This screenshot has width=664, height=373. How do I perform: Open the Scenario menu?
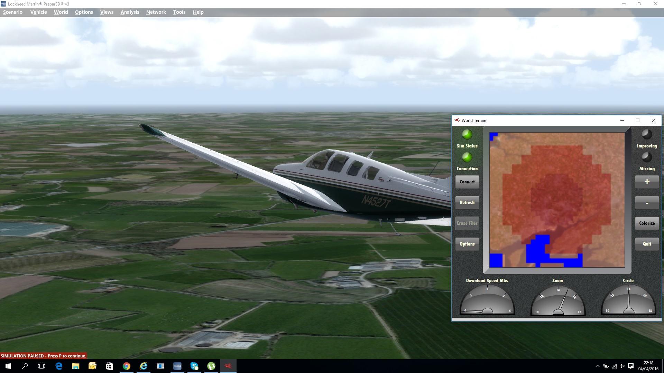pos(13,12)
